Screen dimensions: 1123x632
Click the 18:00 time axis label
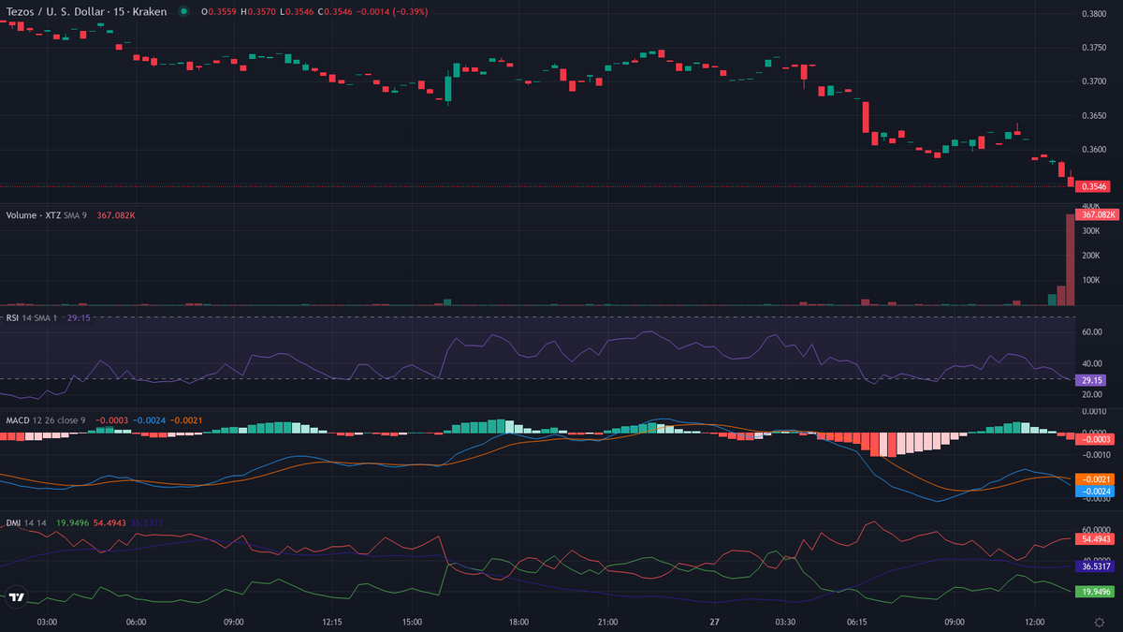click(518, 622)
